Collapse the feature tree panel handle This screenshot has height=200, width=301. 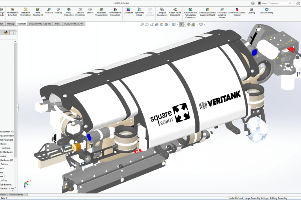click(x=17, y=107)
